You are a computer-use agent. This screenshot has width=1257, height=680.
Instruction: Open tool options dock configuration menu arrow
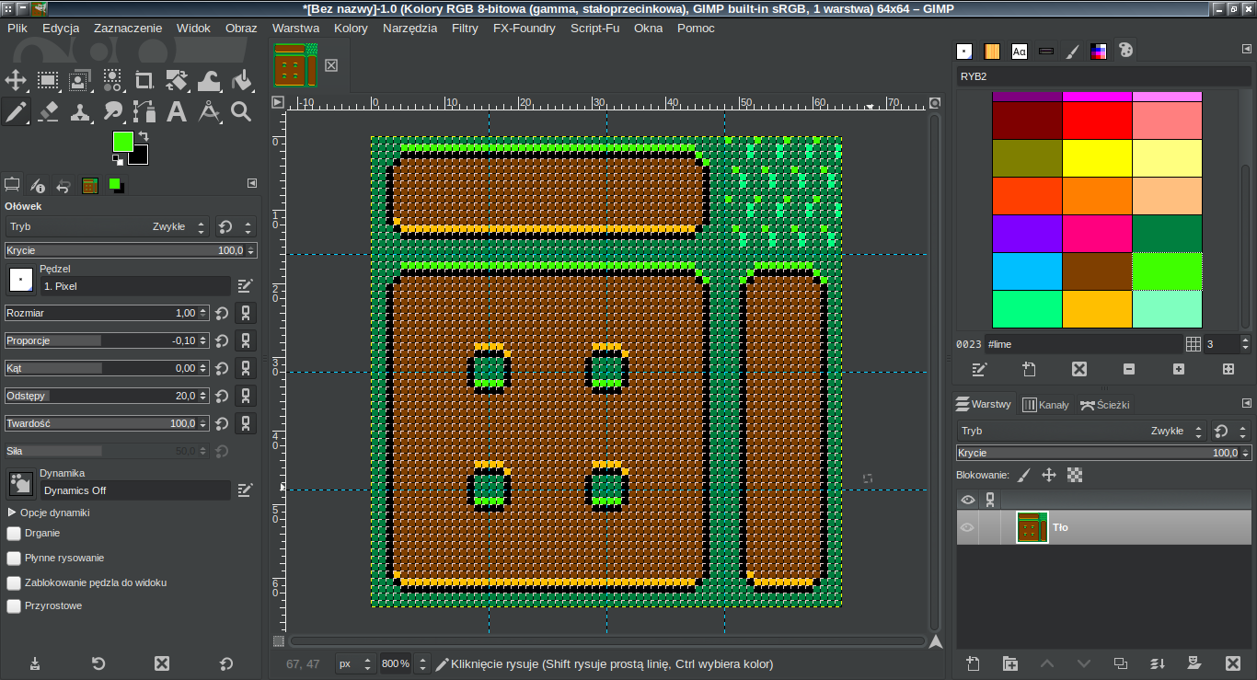tap(252, 184)
